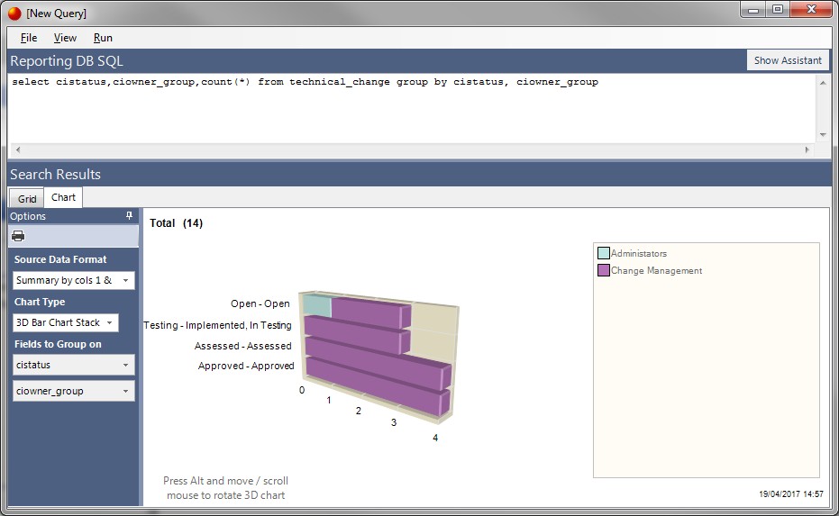Screen dimensions: 839x516
Task: Click the horizontal scrollbar right arrow
Action: click(807, 149)
